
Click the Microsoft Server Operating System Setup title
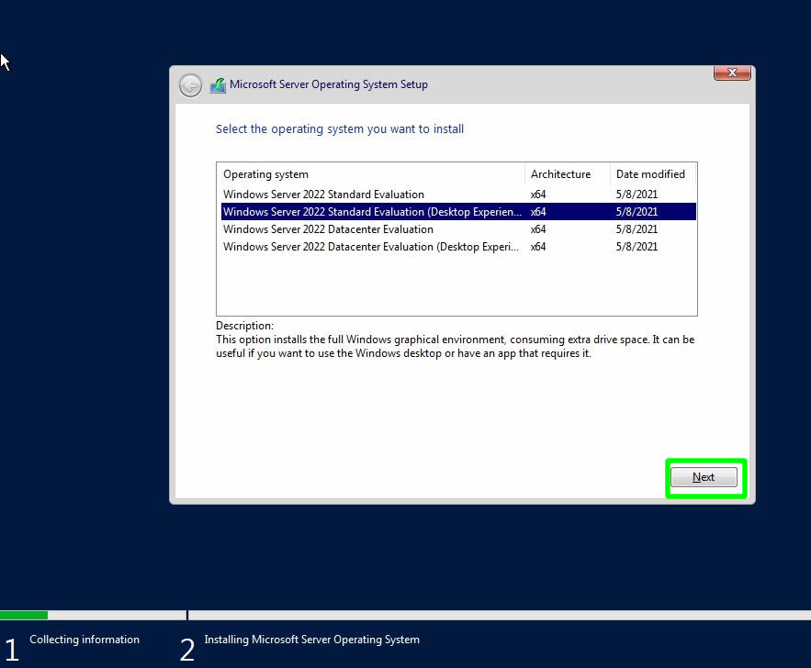tap(328, 84)
